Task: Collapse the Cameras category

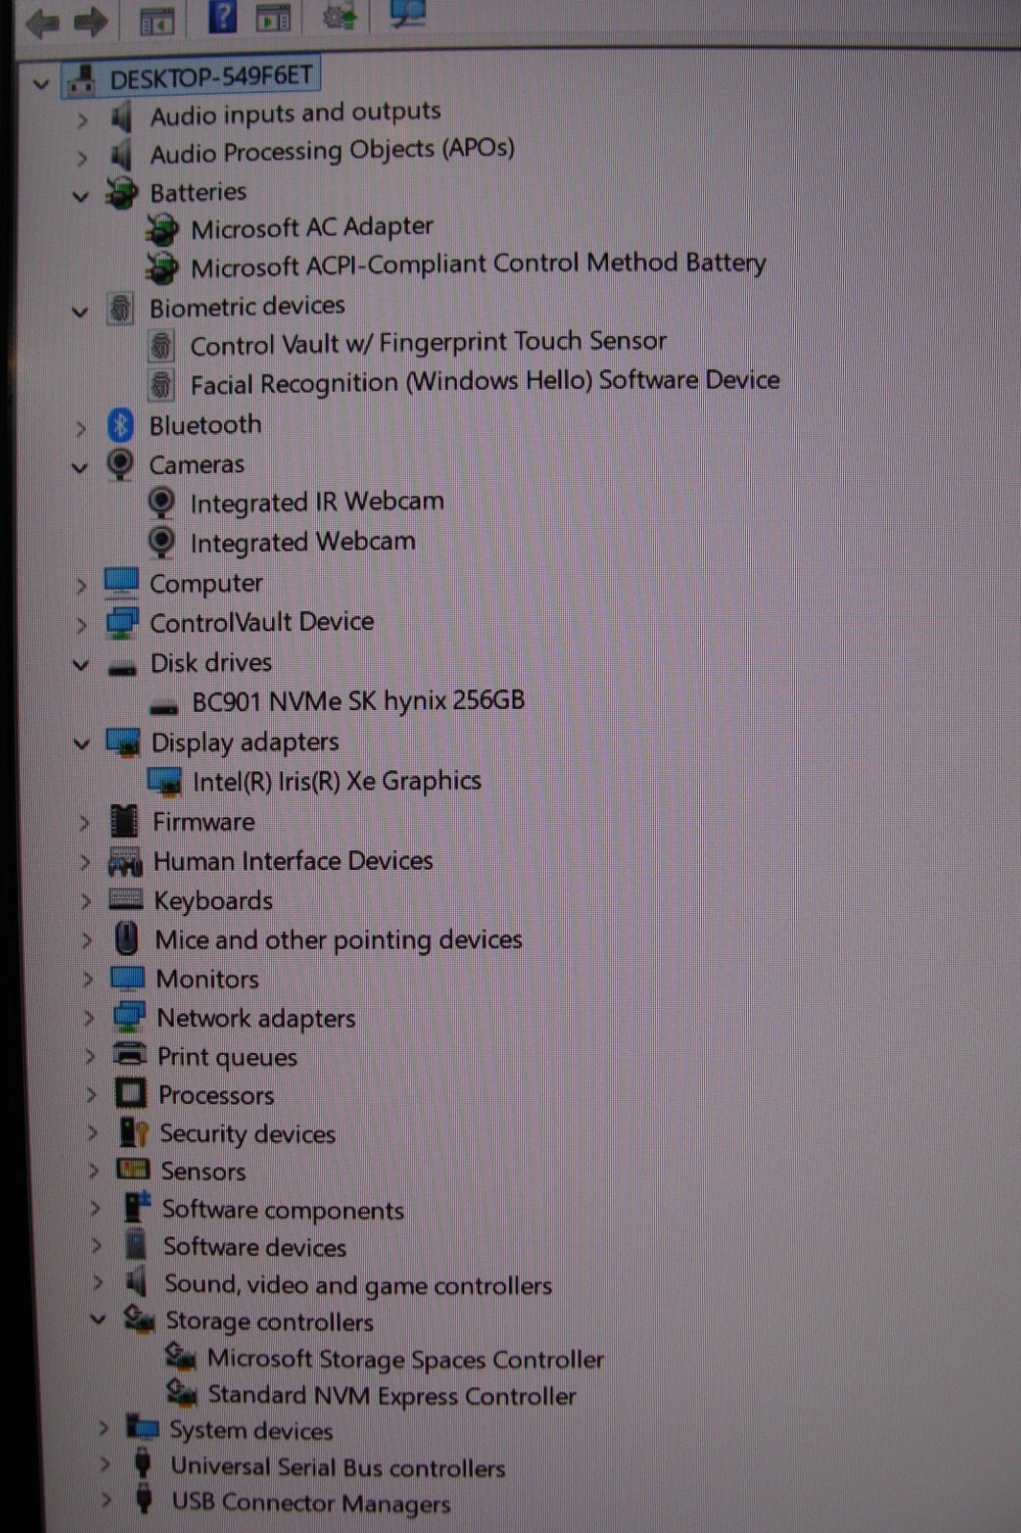Action: click(79, 468)
